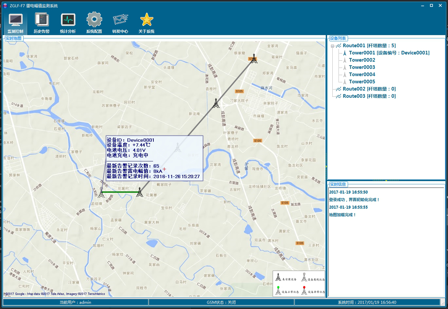The image size is (448, 309).
Task: Click the tower marker near 刁家大院子
Action: pyautogui.click(x=216, y=103)
